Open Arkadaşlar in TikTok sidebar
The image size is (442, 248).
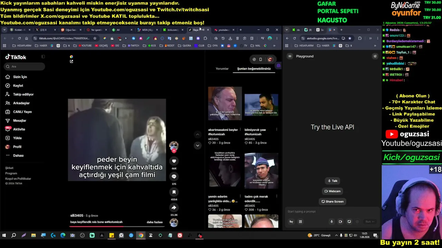click(18, 103)
